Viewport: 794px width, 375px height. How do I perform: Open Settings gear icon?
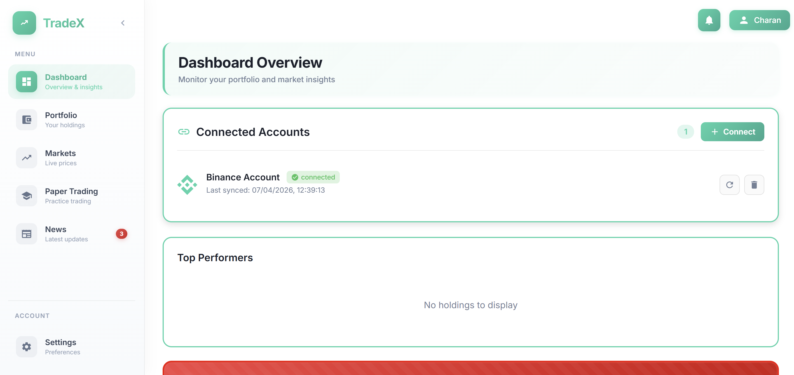coord(27,347)
